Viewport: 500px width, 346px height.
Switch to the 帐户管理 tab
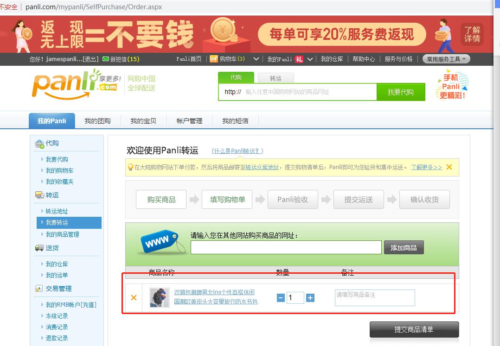189,120
